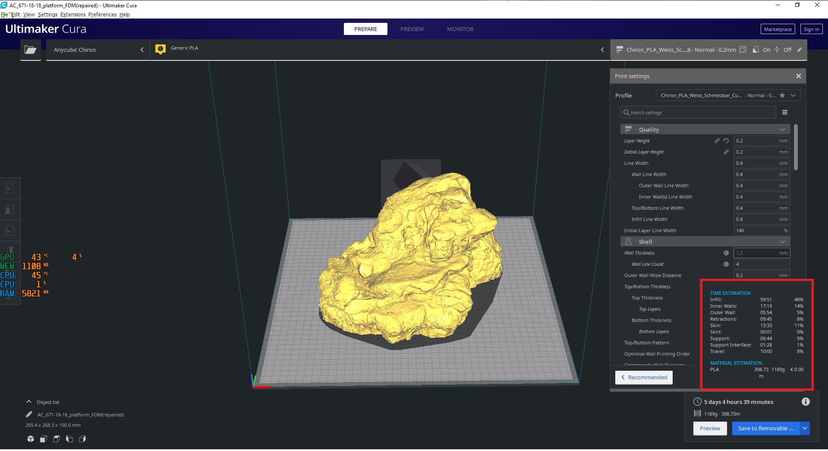Click the fx icon beside Wall Line Count
Viewport: 828px width, 451px height.
(x=726, y=264)
